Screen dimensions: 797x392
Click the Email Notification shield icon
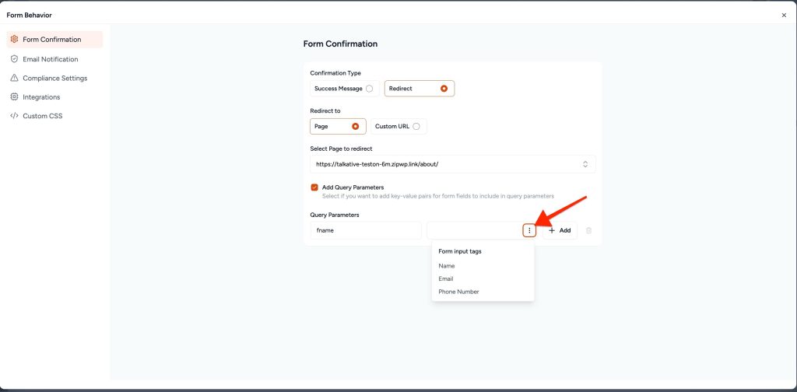tap(14, 59)
